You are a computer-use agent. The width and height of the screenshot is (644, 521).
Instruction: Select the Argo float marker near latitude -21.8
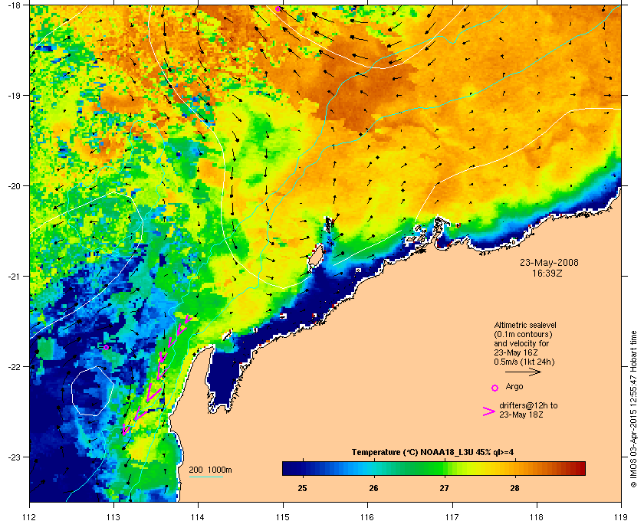tap(106, 347)
